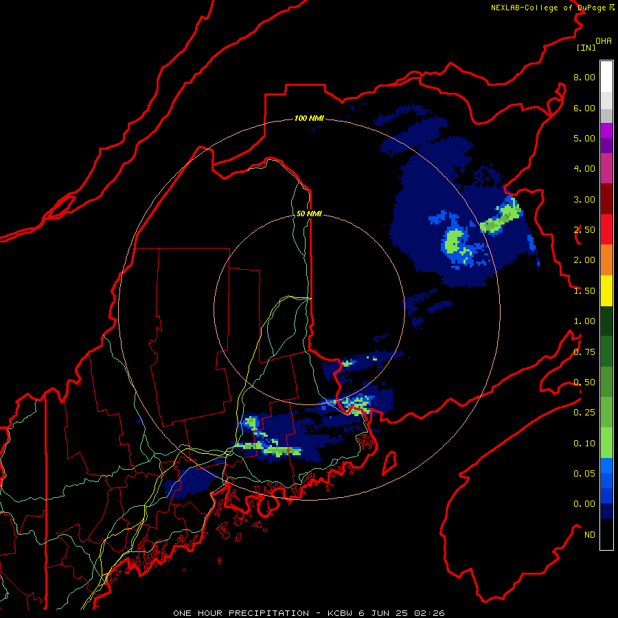Viewport: 618px width, 618px height.
Task: Pick the orange swatch in the legend
Action: (606, 260)
